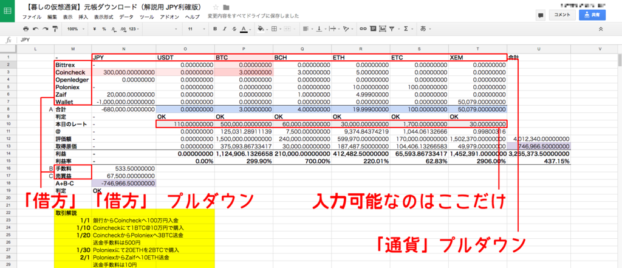Open the ファイル menu
Image resolution: width=622 pixels, height=268 pixels.
click(32, 17)
